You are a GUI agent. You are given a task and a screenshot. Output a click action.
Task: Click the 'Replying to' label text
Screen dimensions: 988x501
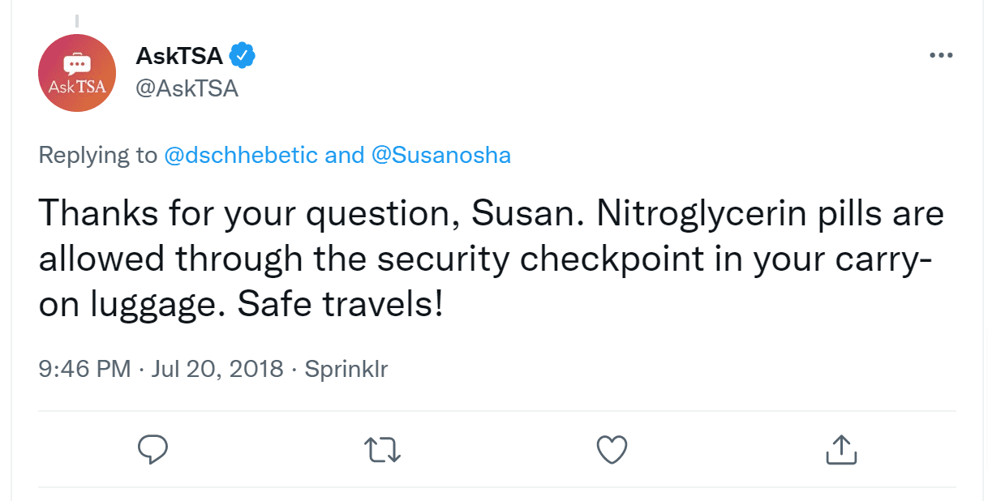pos(98,155)
